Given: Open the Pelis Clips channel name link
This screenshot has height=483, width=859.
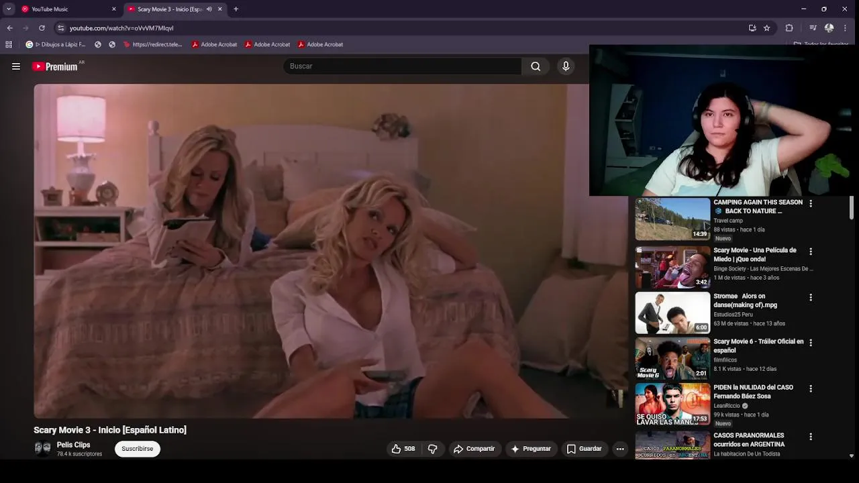Looking at the screenshot, I should click(x=73, y=445).
